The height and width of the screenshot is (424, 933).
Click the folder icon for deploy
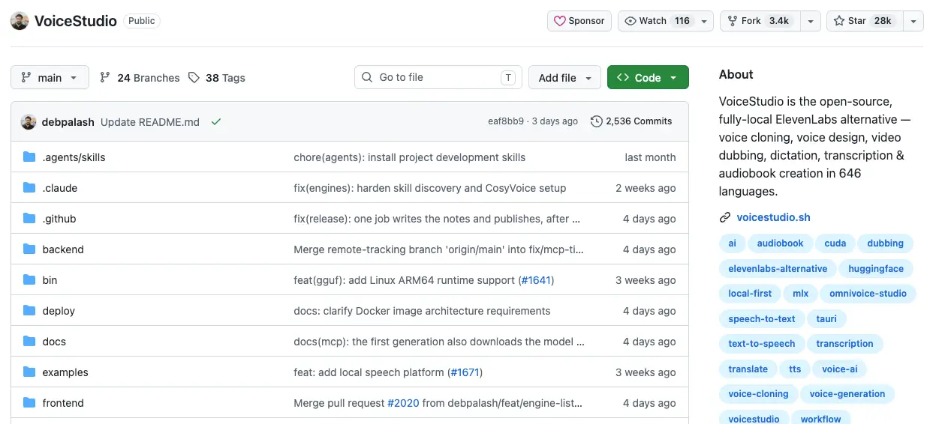tap(29, 311)
